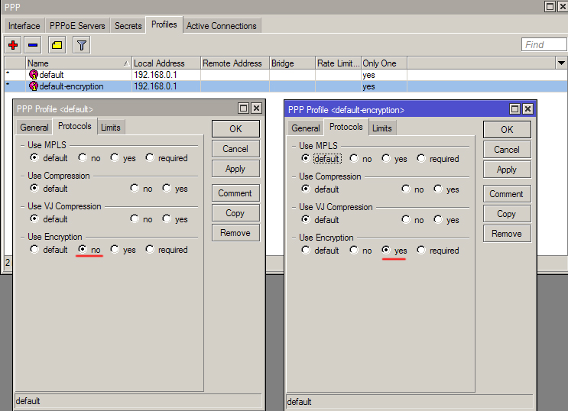This screenshot has width=568, height=411.
Task: Select Use VJ Compression 'yes' in default-encryption profile
Action: click(437, 220)
